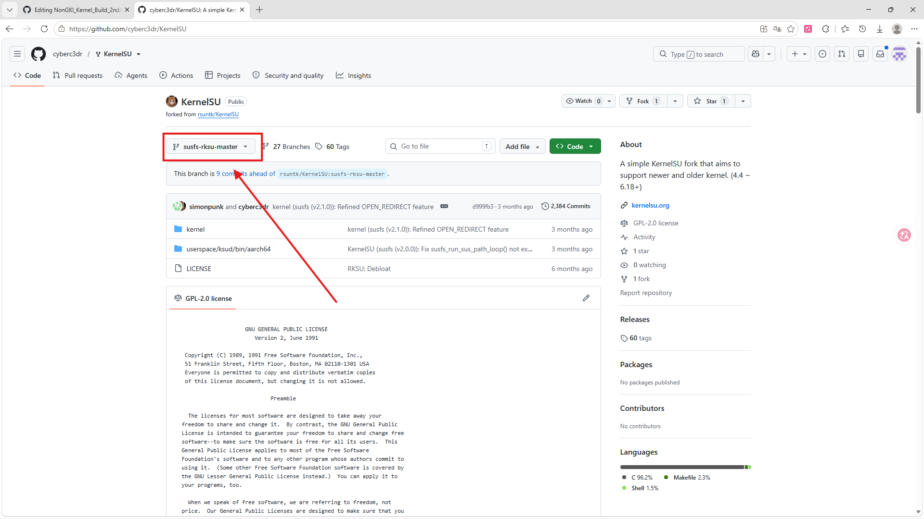This screenshot has width=924, height=519.
Task: Open the notifications inbox icon
Action: 880,54
